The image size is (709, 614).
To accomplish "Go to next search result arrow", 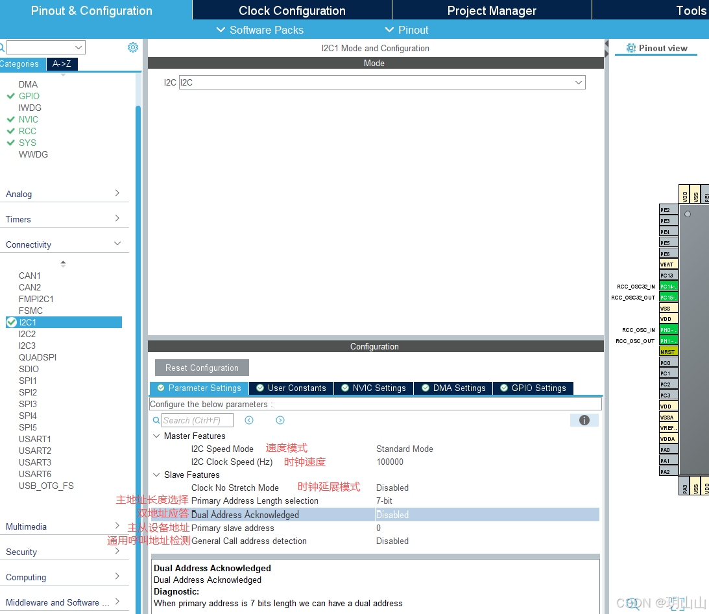I will tap(280, 420).
